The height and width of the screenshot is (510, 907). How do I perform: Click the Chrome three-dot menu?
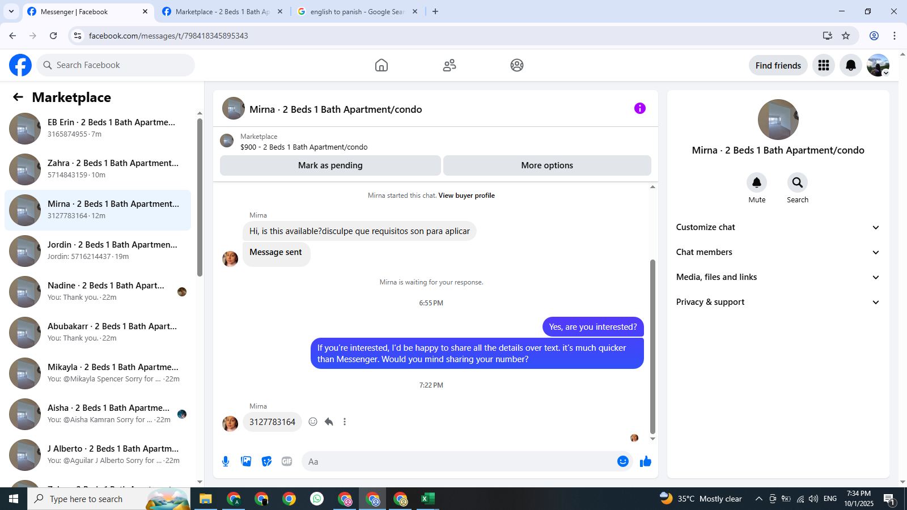pyautogui.click(x=895, y=36)
